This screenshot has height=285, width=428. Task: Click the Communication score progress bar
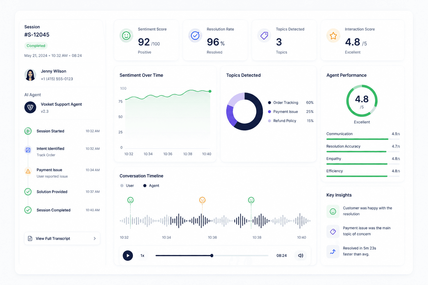tap(363, 139)
